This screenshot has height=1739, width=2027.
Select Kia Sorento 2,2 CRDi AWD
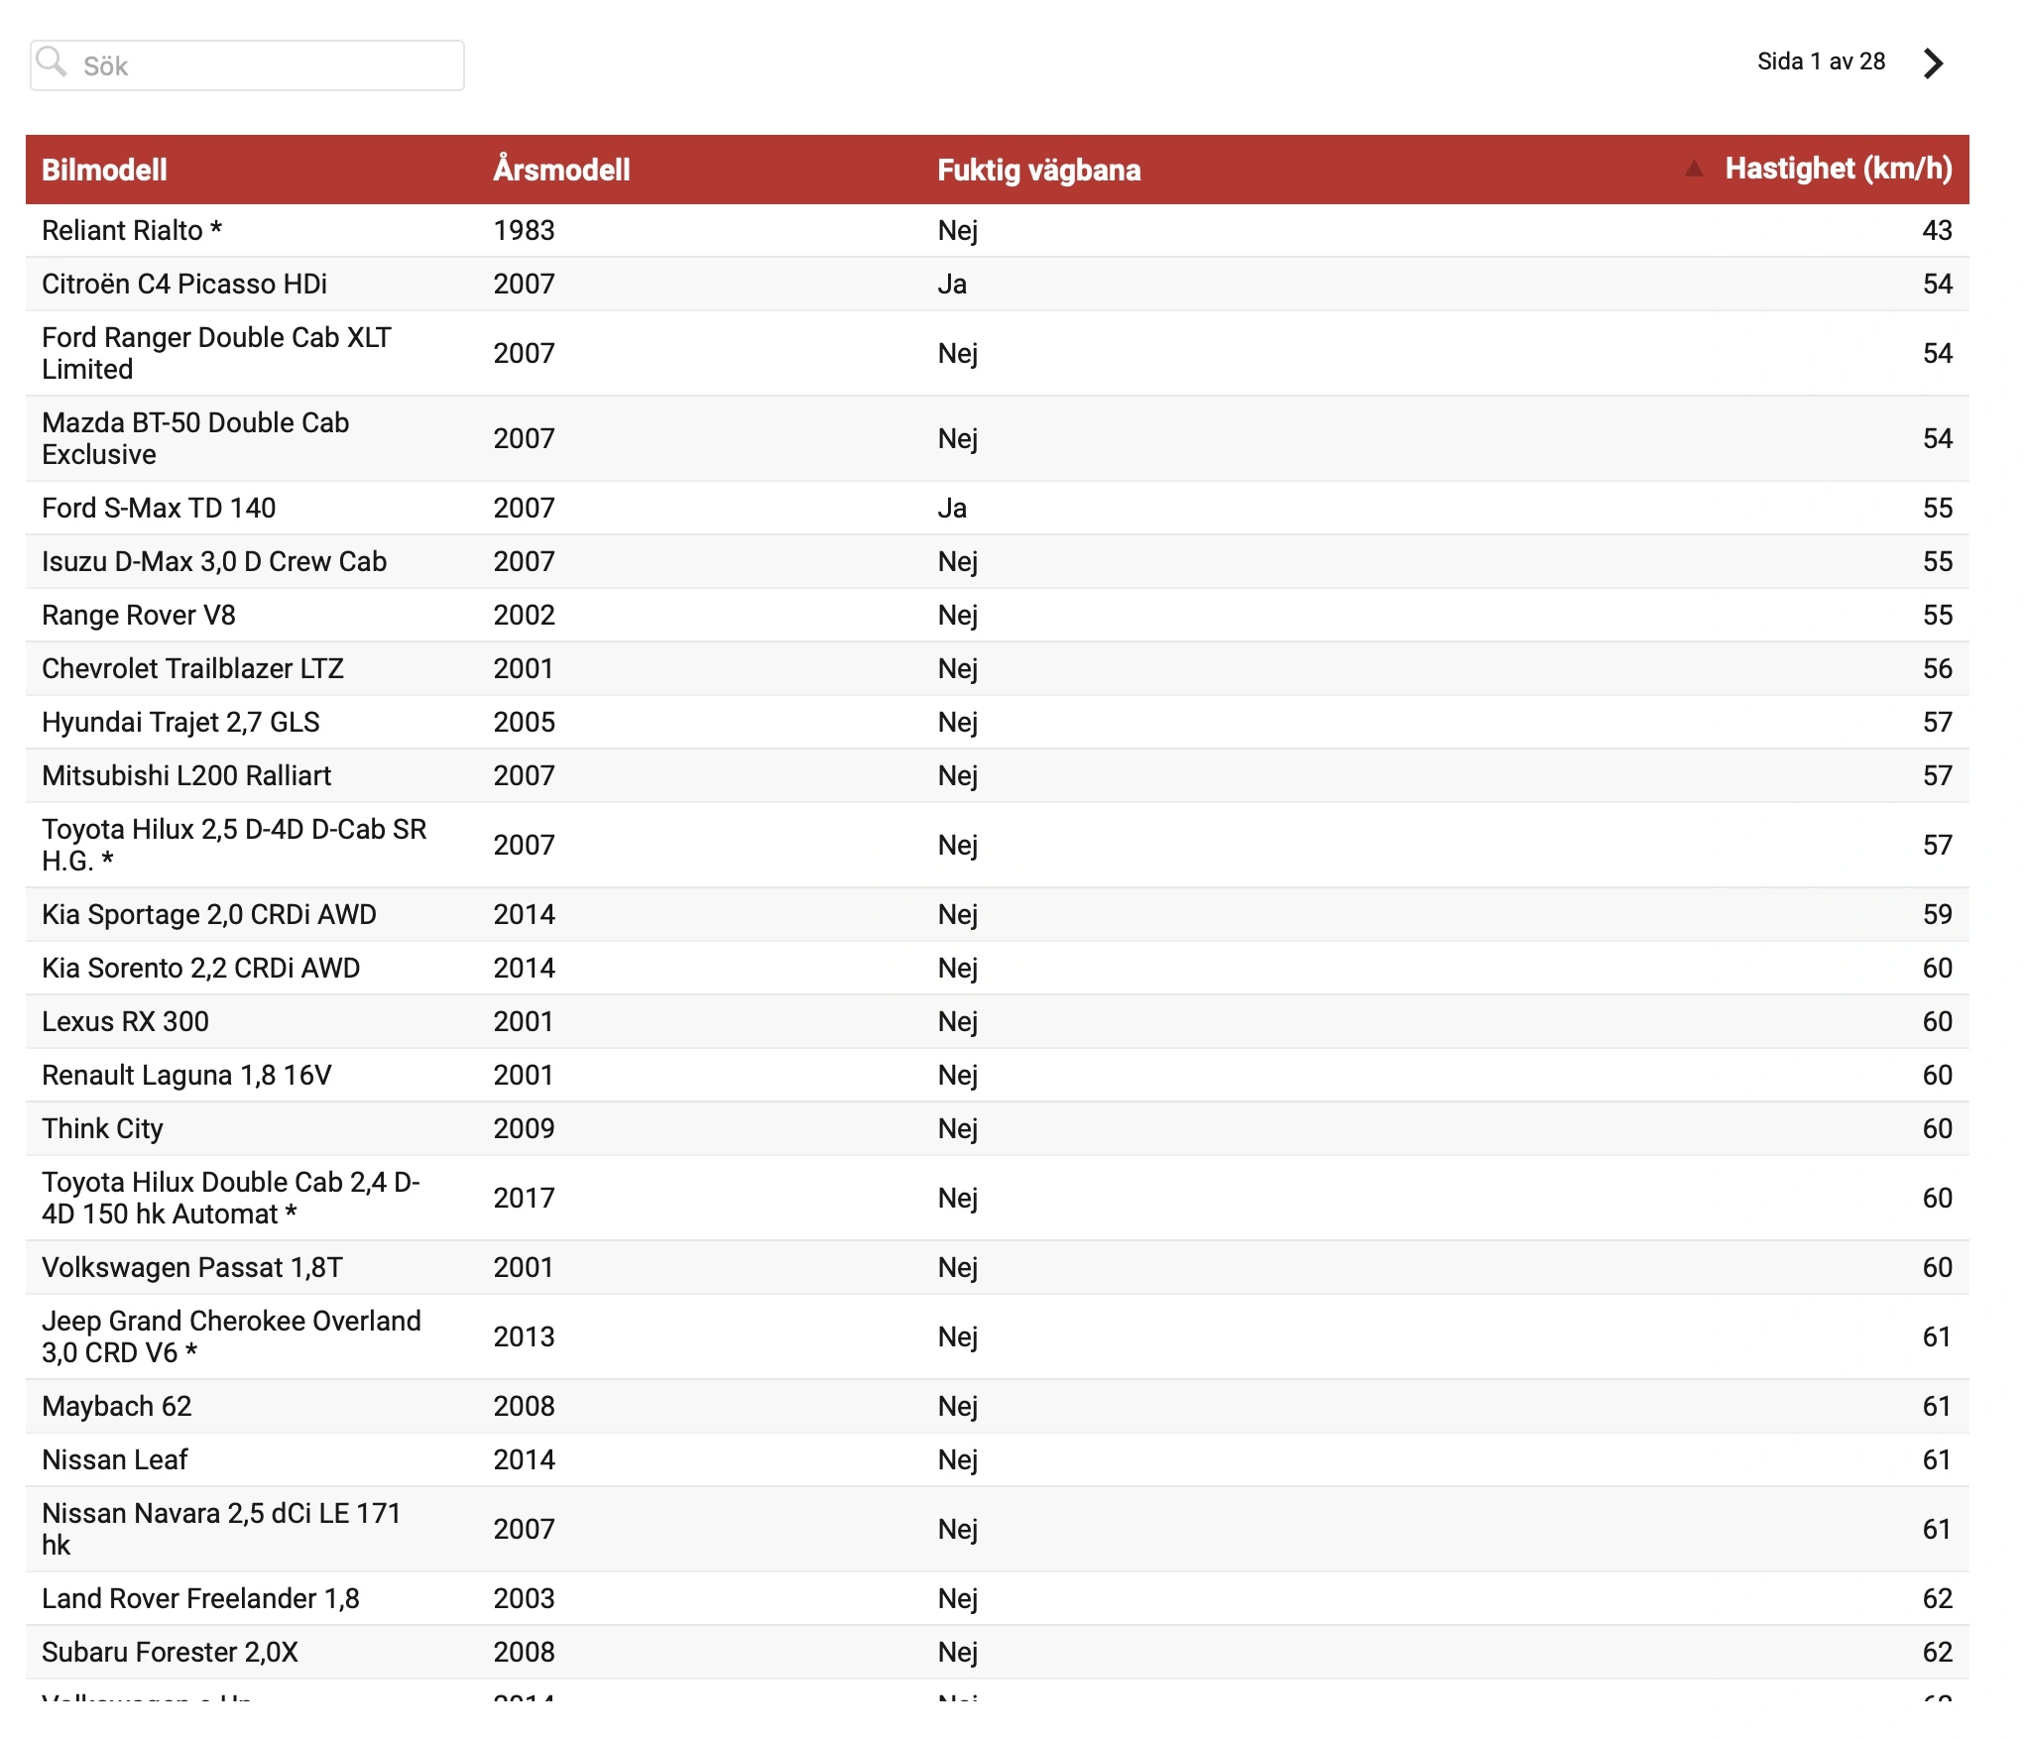(x=201, y=968)
